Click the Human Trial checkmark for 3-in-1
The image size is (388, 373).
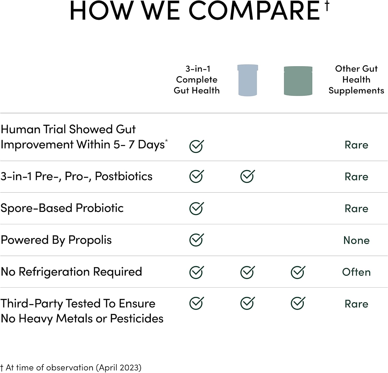point(197,146)
